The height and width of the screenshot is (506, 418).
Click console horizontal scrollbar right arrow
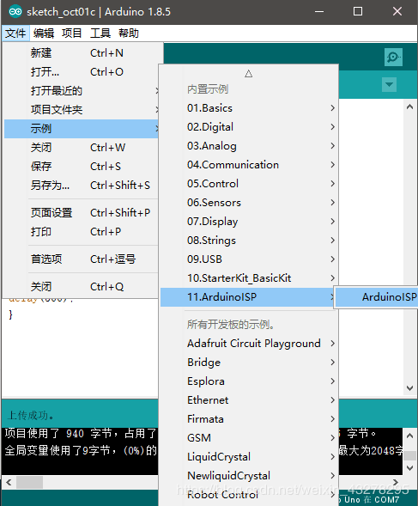pos(396,482)
